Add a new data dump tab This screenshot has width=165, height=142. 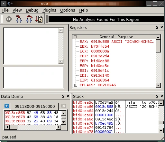[7, 106]
